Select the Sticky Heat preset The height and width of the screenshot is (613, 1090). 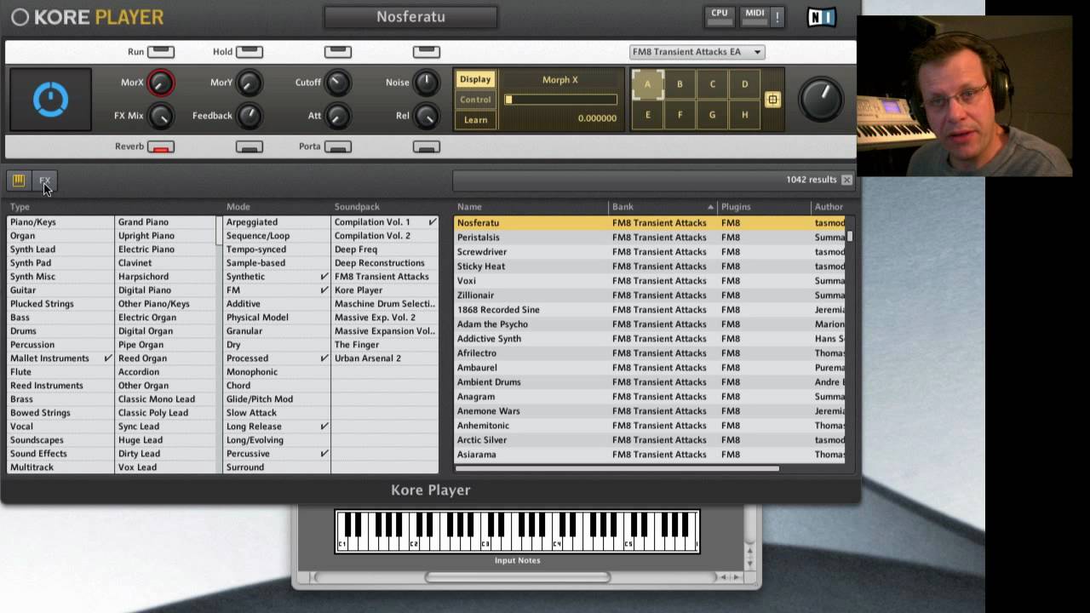pos(650,266)
